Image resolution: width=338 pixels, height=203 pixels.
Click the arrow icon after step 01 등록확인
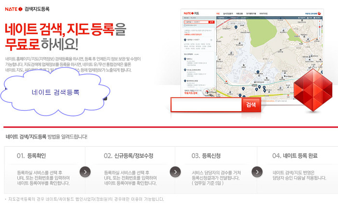(x=85, y=172)
